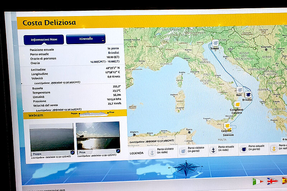Screen dimensions: 287x191
Task: Click the Costa Deliziosa title
Action: coord(49,23)
